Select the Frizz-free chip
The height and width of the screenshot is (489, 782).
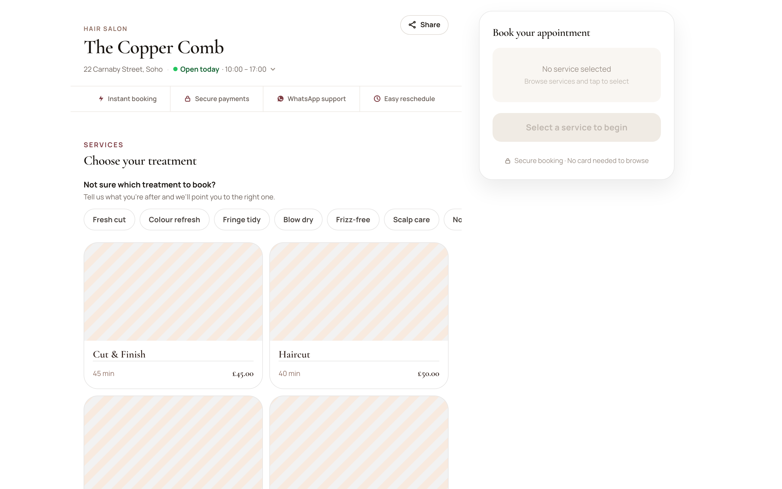353,220
